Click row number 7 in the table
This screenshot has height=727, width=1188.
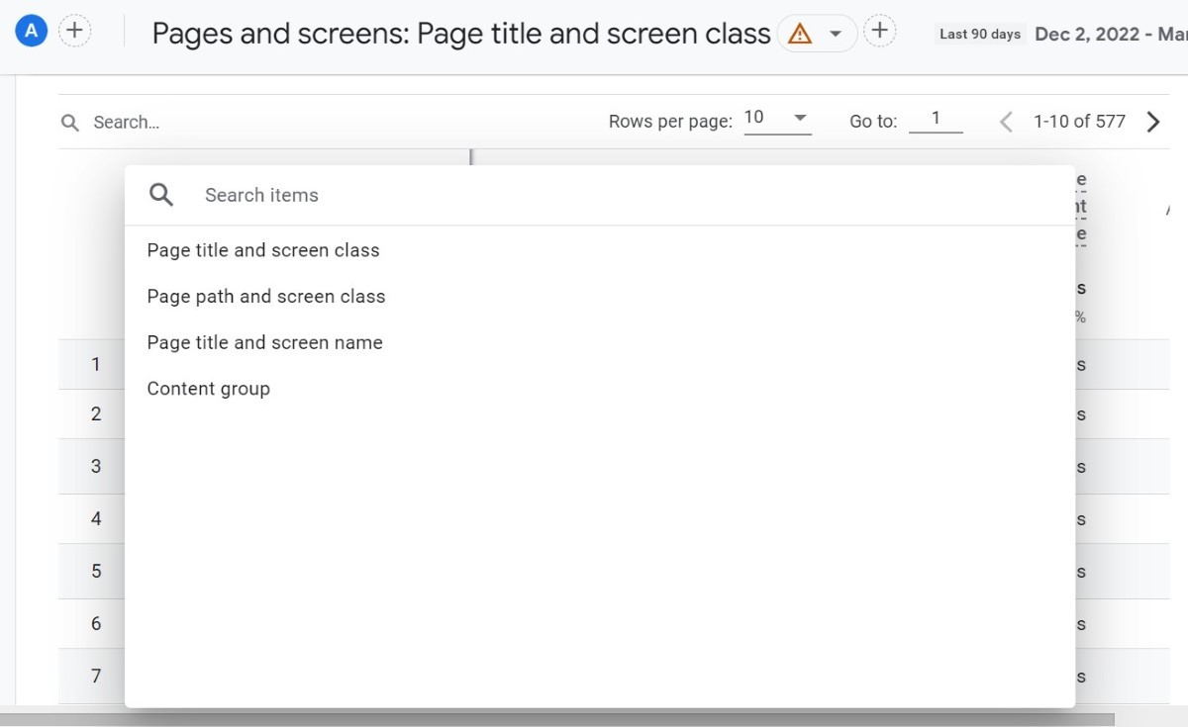[x=96, y=676]
